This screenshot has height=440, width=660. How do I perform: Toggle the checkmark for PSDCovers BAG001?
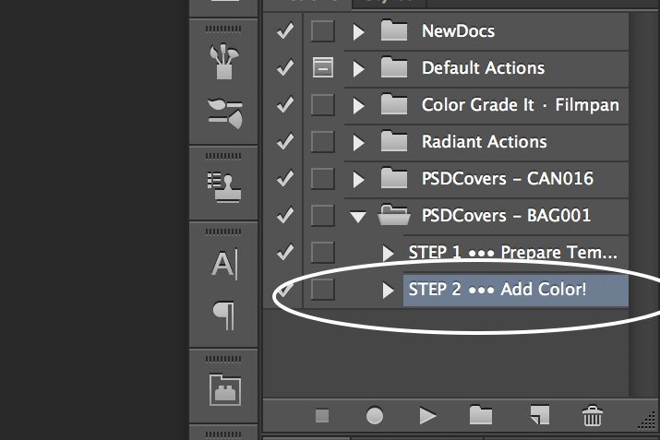285,215
